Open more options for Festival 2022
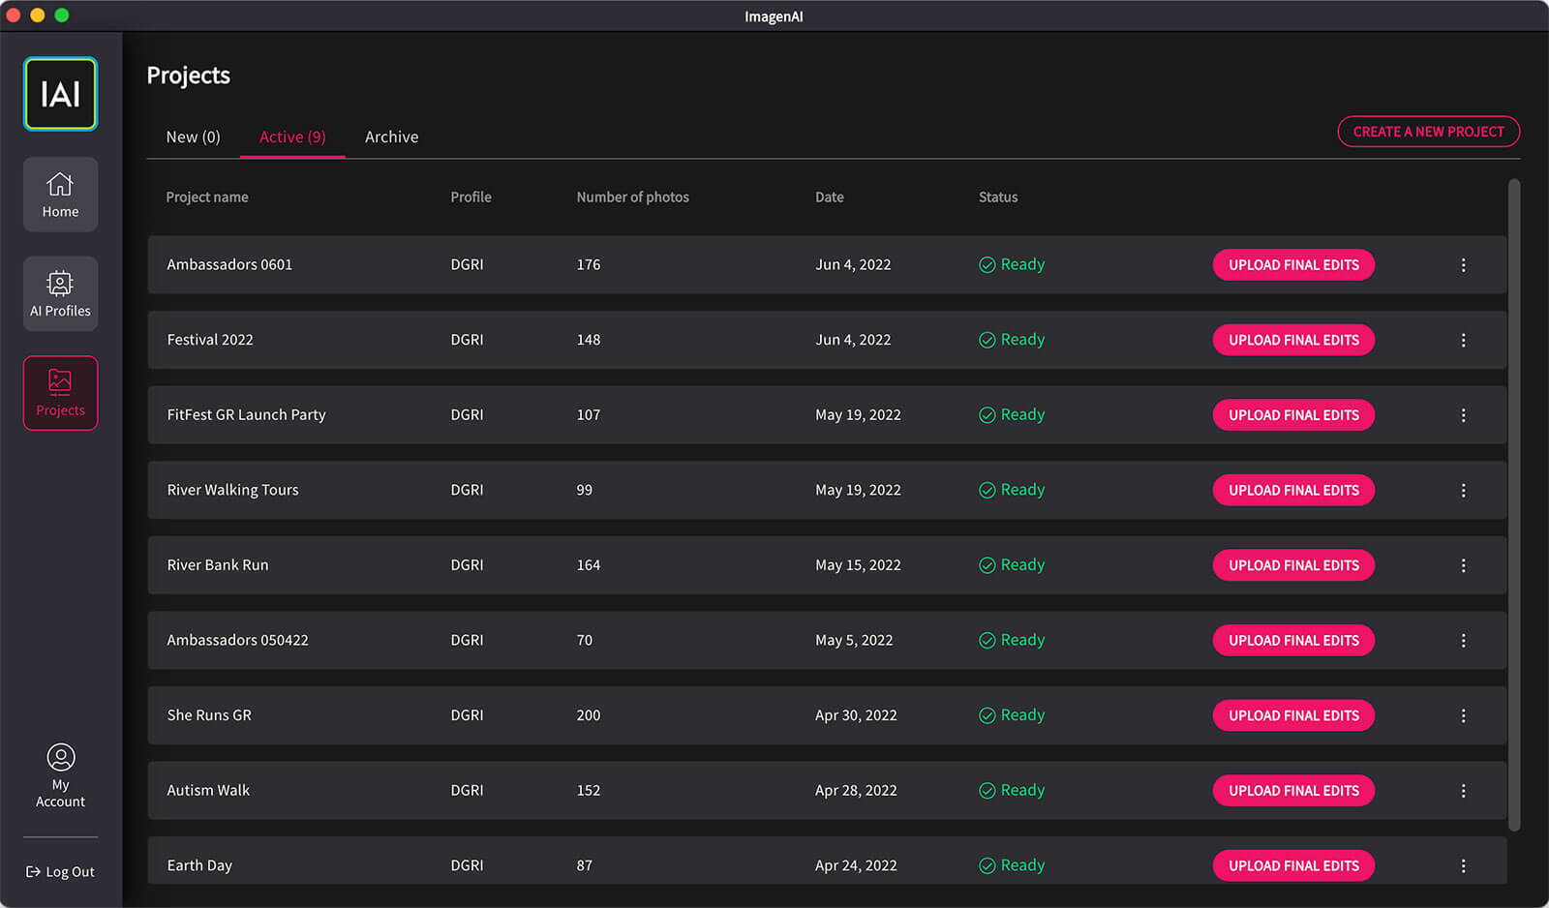1549x908 pixels. (x=1463, y=340)
